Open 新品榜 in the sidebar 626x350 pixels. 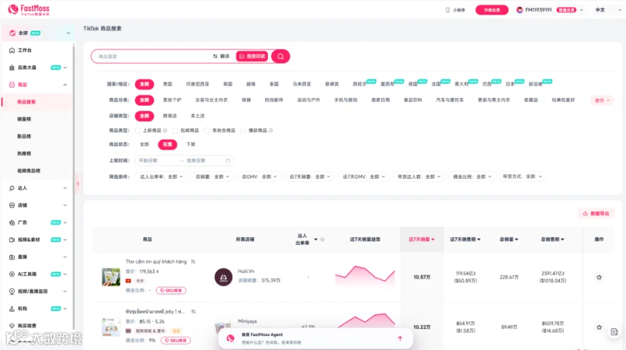[x=24, y=136]
